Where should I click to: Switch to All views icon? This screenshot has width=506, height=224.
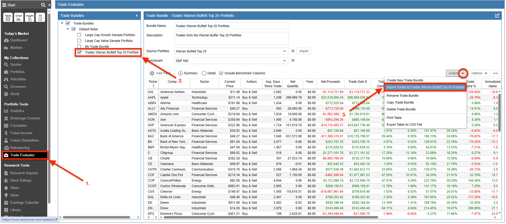(x=40, y=17)
